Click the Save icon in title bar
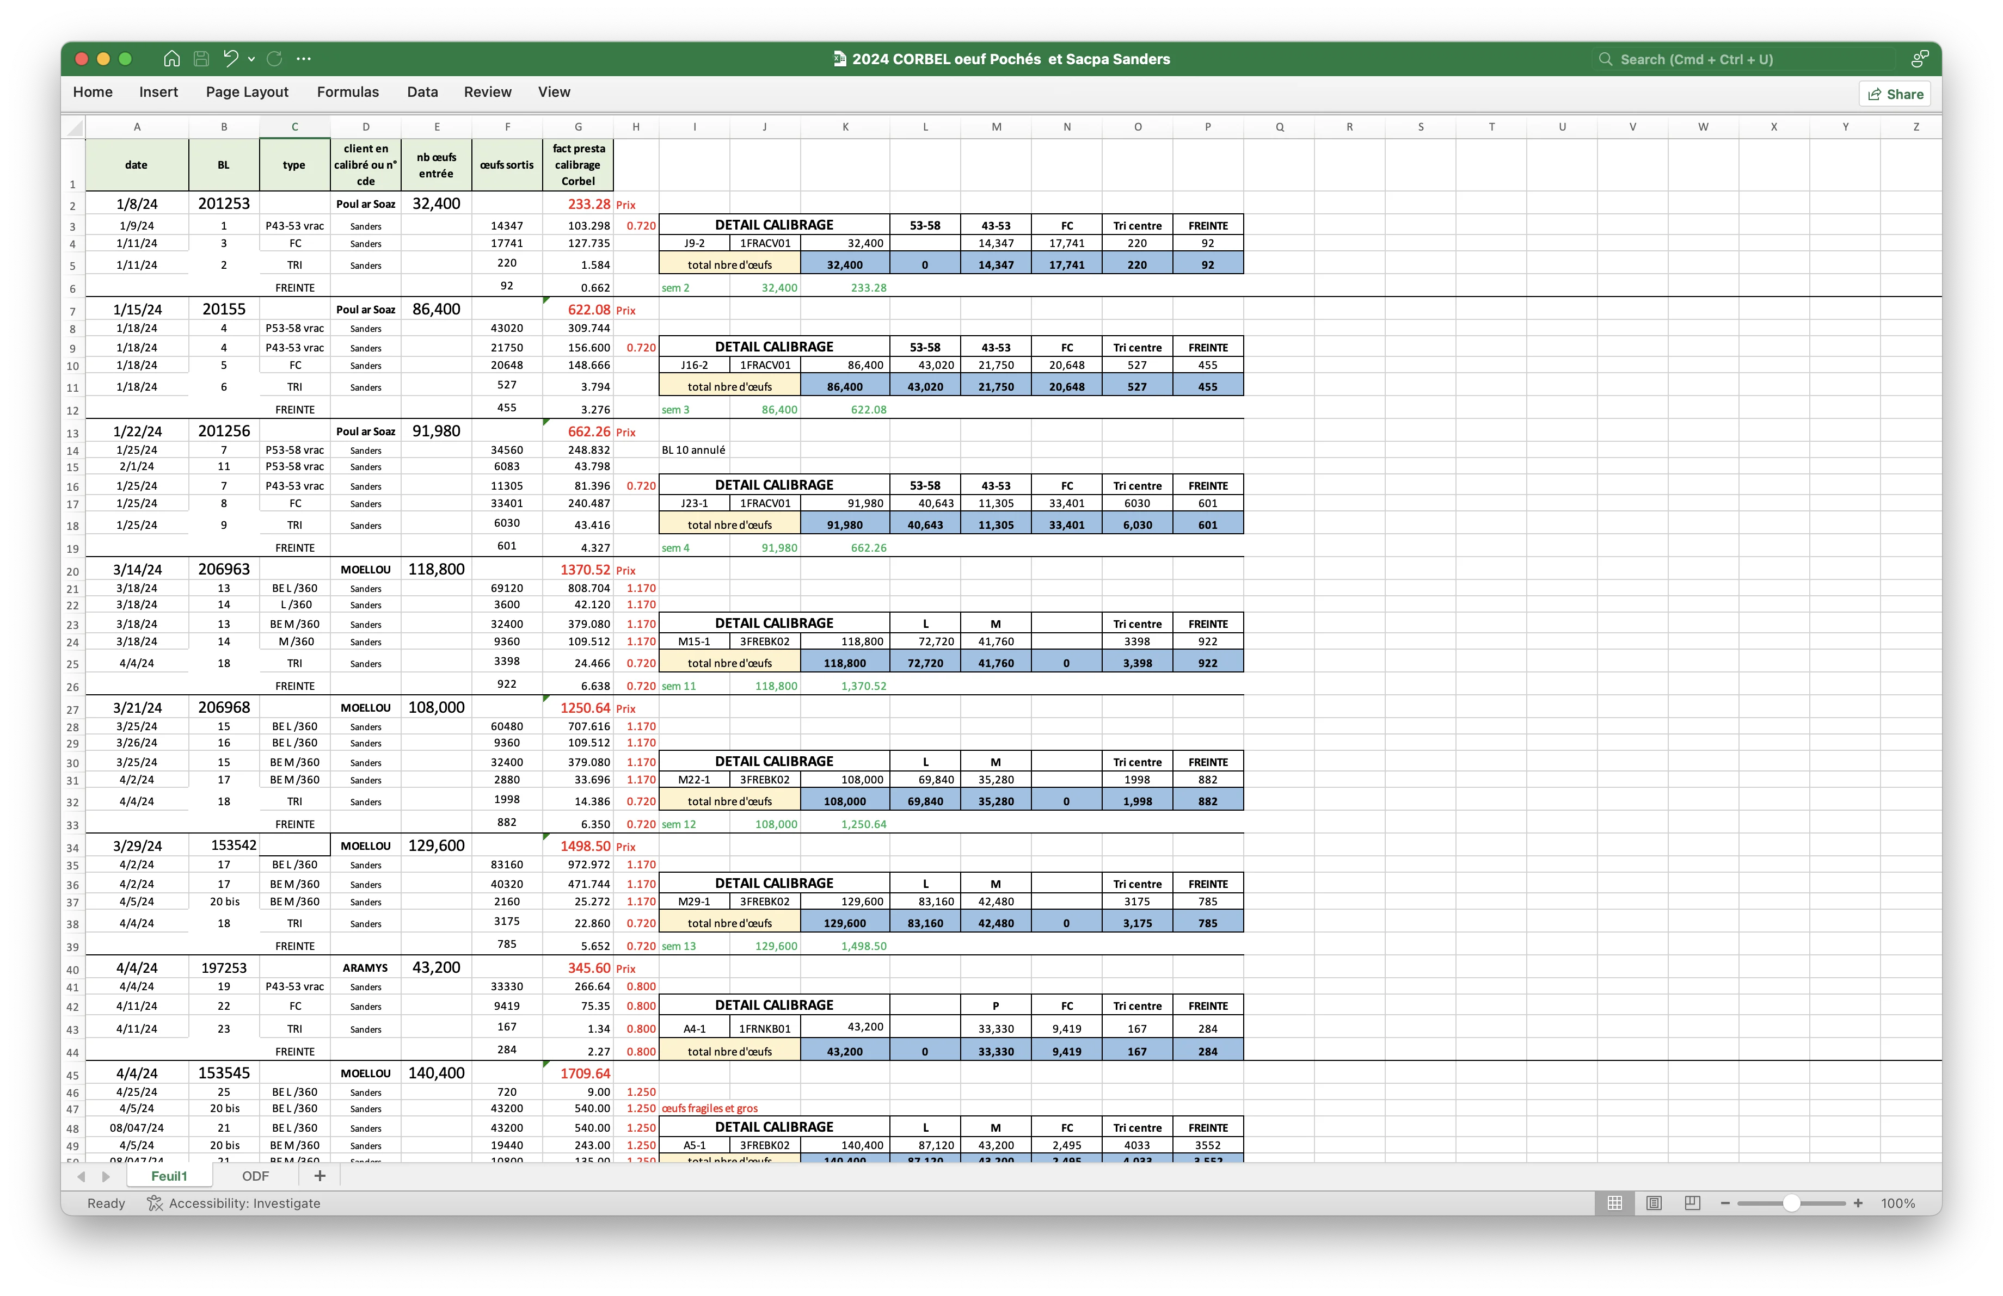The width and height of the screenshot is (2003, 1296). tap(201, 59)
